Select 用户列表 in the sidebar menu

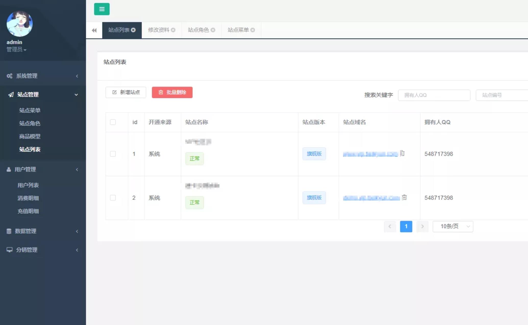coord(28,185)
